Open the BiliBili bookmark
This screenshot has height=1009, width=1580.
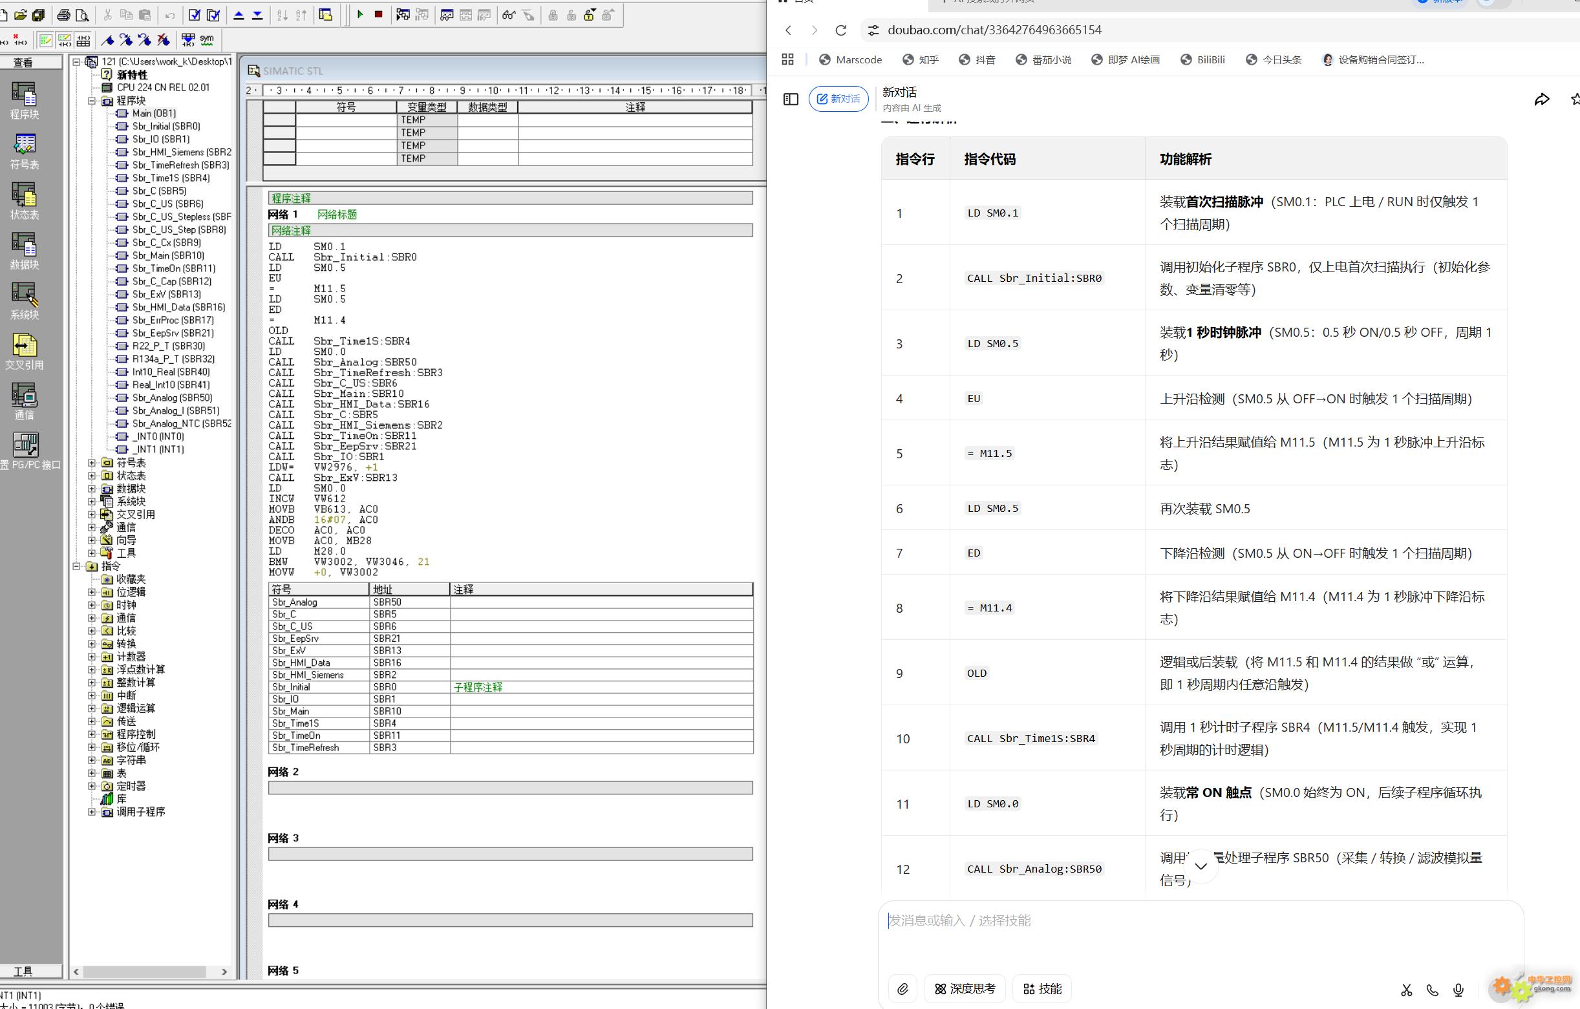click(x=1202, y=59)
